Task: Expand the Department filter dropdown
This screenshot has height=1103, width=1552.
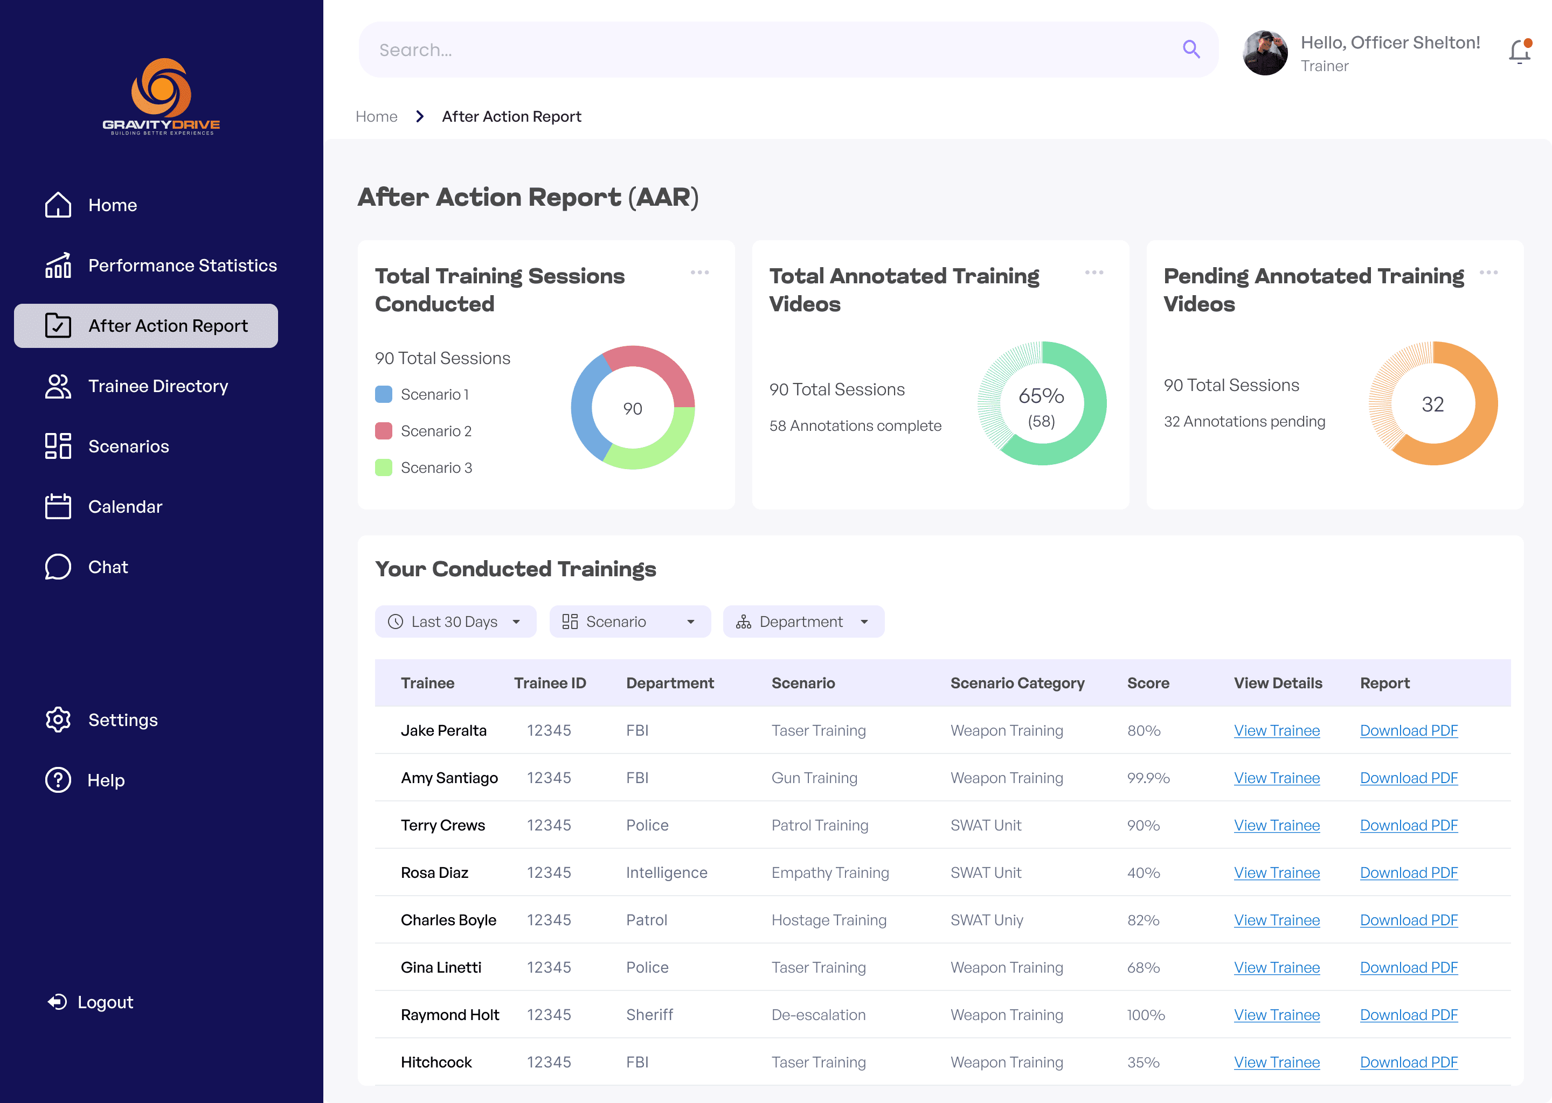Action: (x=803, y=622)
